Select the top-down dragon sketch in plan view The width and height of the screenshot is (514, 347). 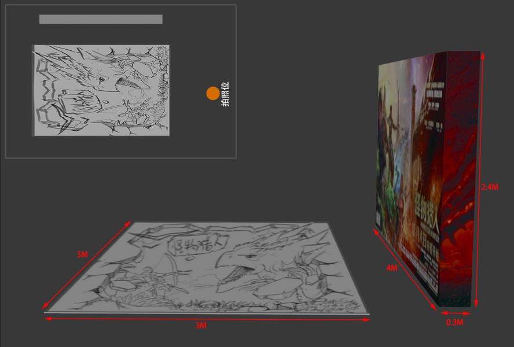click(101, 90)
